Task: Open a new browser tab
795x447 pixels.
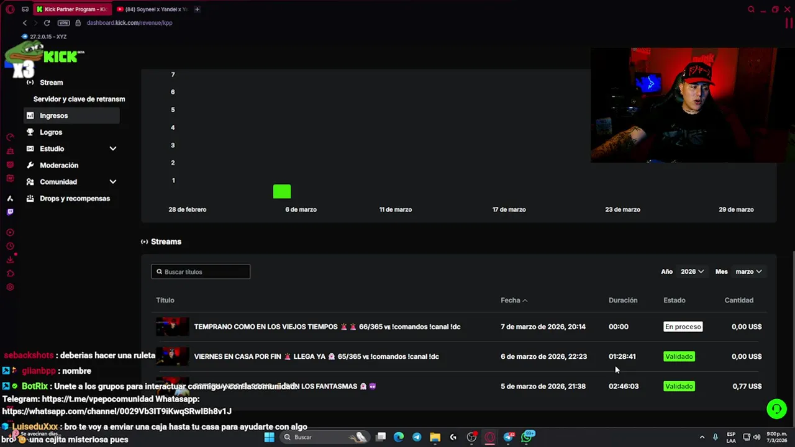Action: (197, 9)
